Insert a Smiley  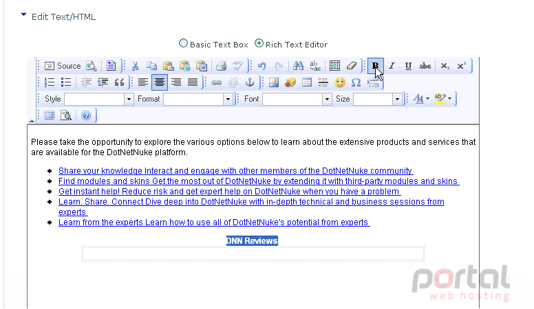click(x=340, y=82)
